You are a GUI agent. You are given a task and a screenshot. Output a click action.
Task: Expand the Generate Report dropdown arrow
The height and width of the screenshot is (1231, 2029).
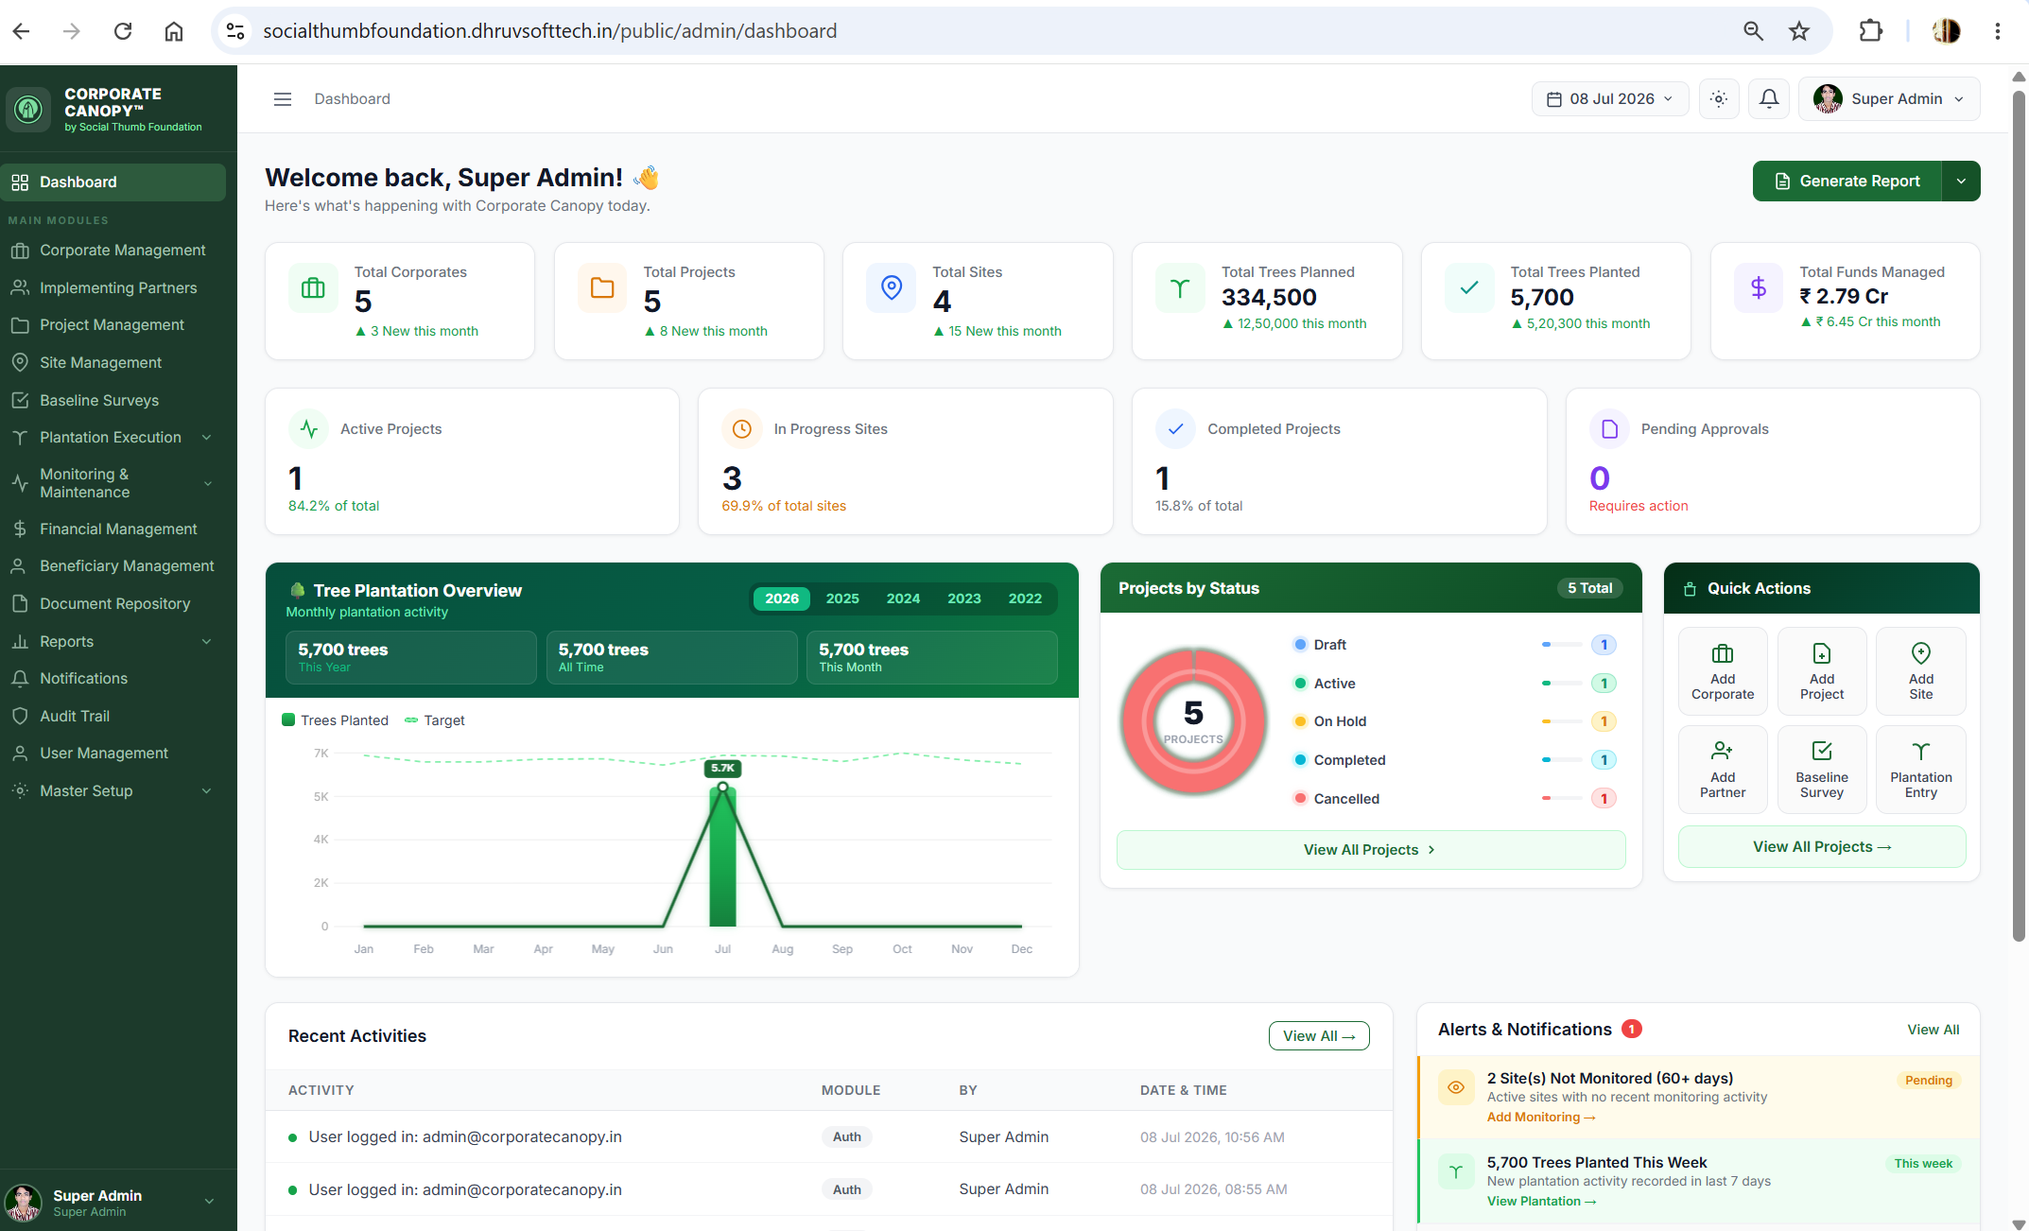1961,181
